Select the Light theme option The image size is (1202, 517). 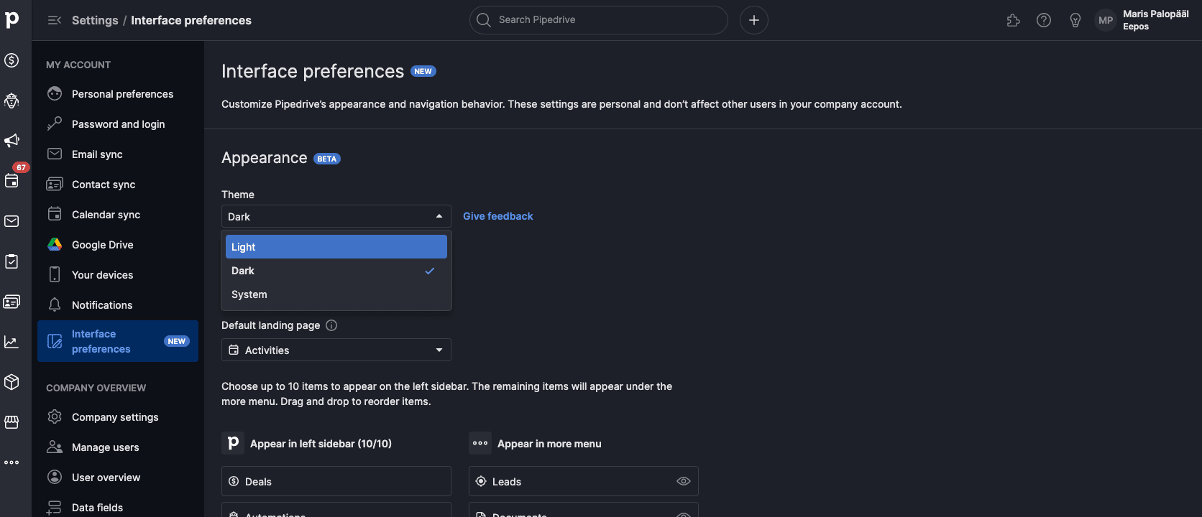click(x=336, y=246)
